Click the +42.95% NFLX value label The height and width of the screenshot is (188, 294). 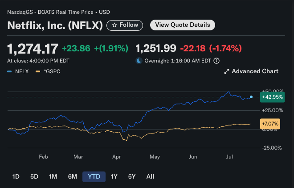[x=272, y=97]
